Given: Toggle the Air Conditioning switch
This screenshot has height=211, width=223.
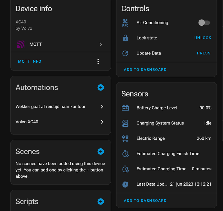Looking at the screenshot, I should pos(204,23).
